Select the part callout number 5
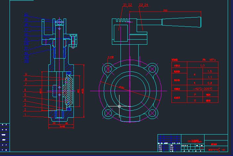 pos(25,95)
